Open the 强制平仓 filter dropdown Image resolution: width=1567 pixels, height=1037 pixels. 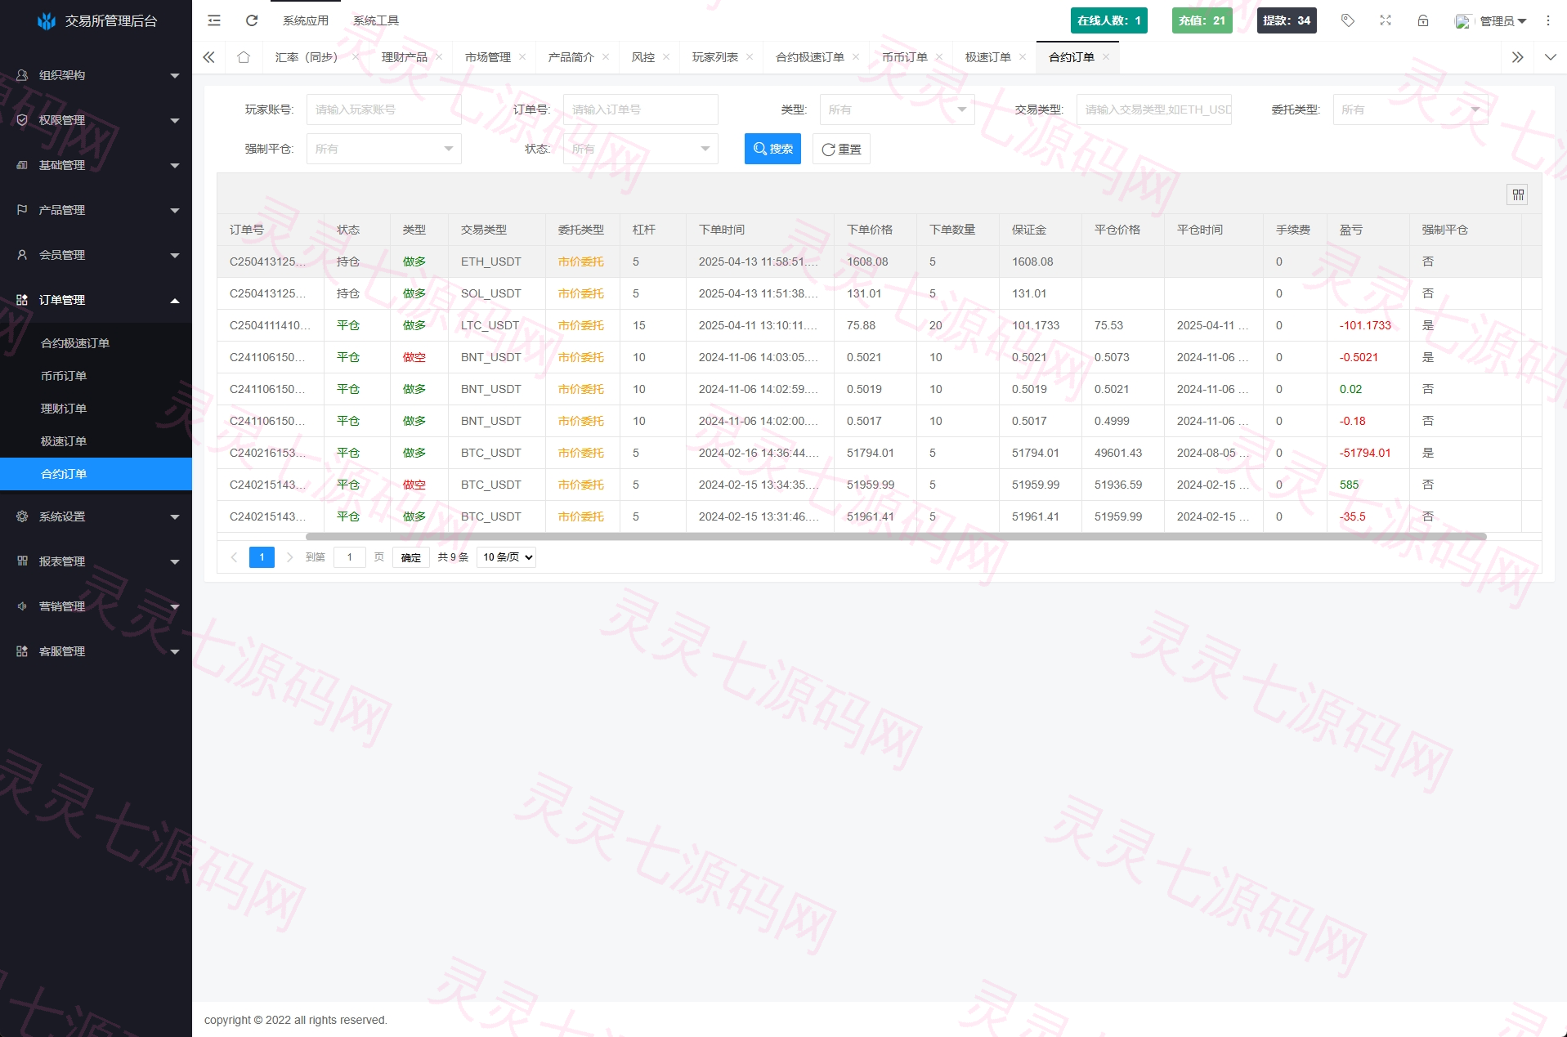coord(384,149)
